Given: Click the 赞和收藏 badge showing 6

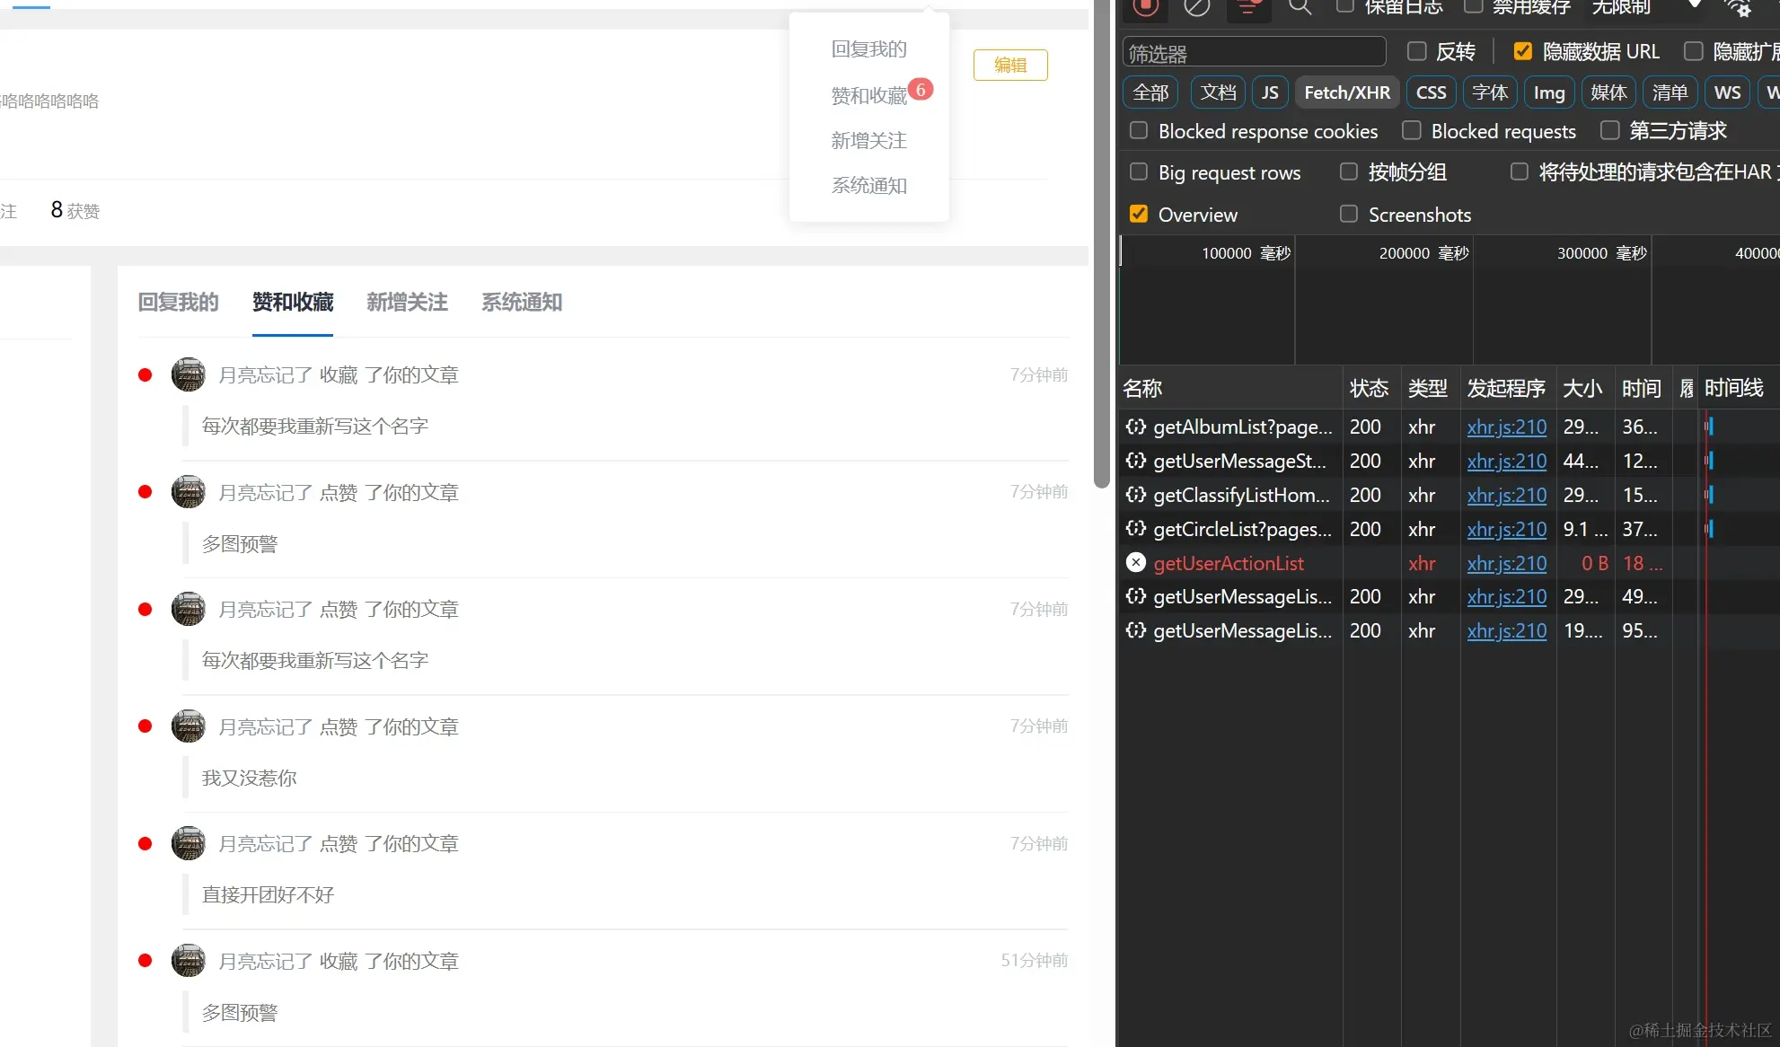Looking at the screenshot, I should [921, 90].
